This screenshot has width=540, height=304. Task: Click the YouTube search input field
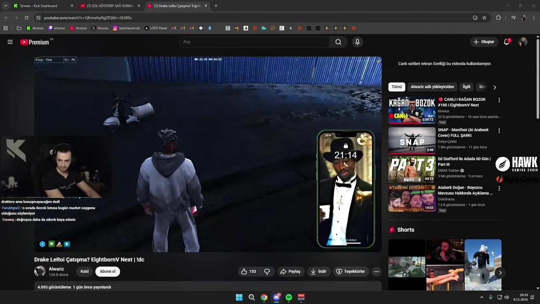tap(254, 42)
